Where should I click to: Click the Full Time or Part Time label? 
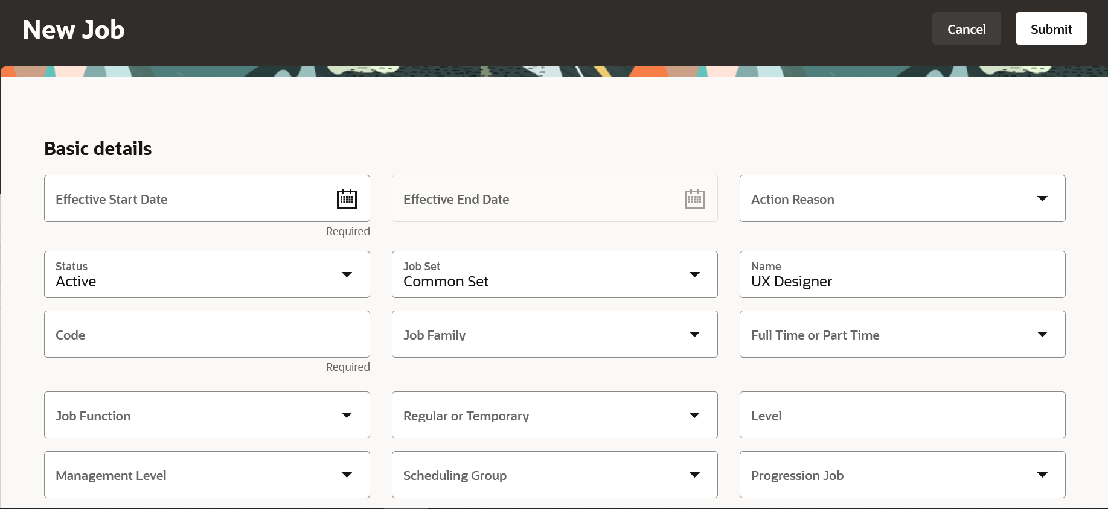815,335
